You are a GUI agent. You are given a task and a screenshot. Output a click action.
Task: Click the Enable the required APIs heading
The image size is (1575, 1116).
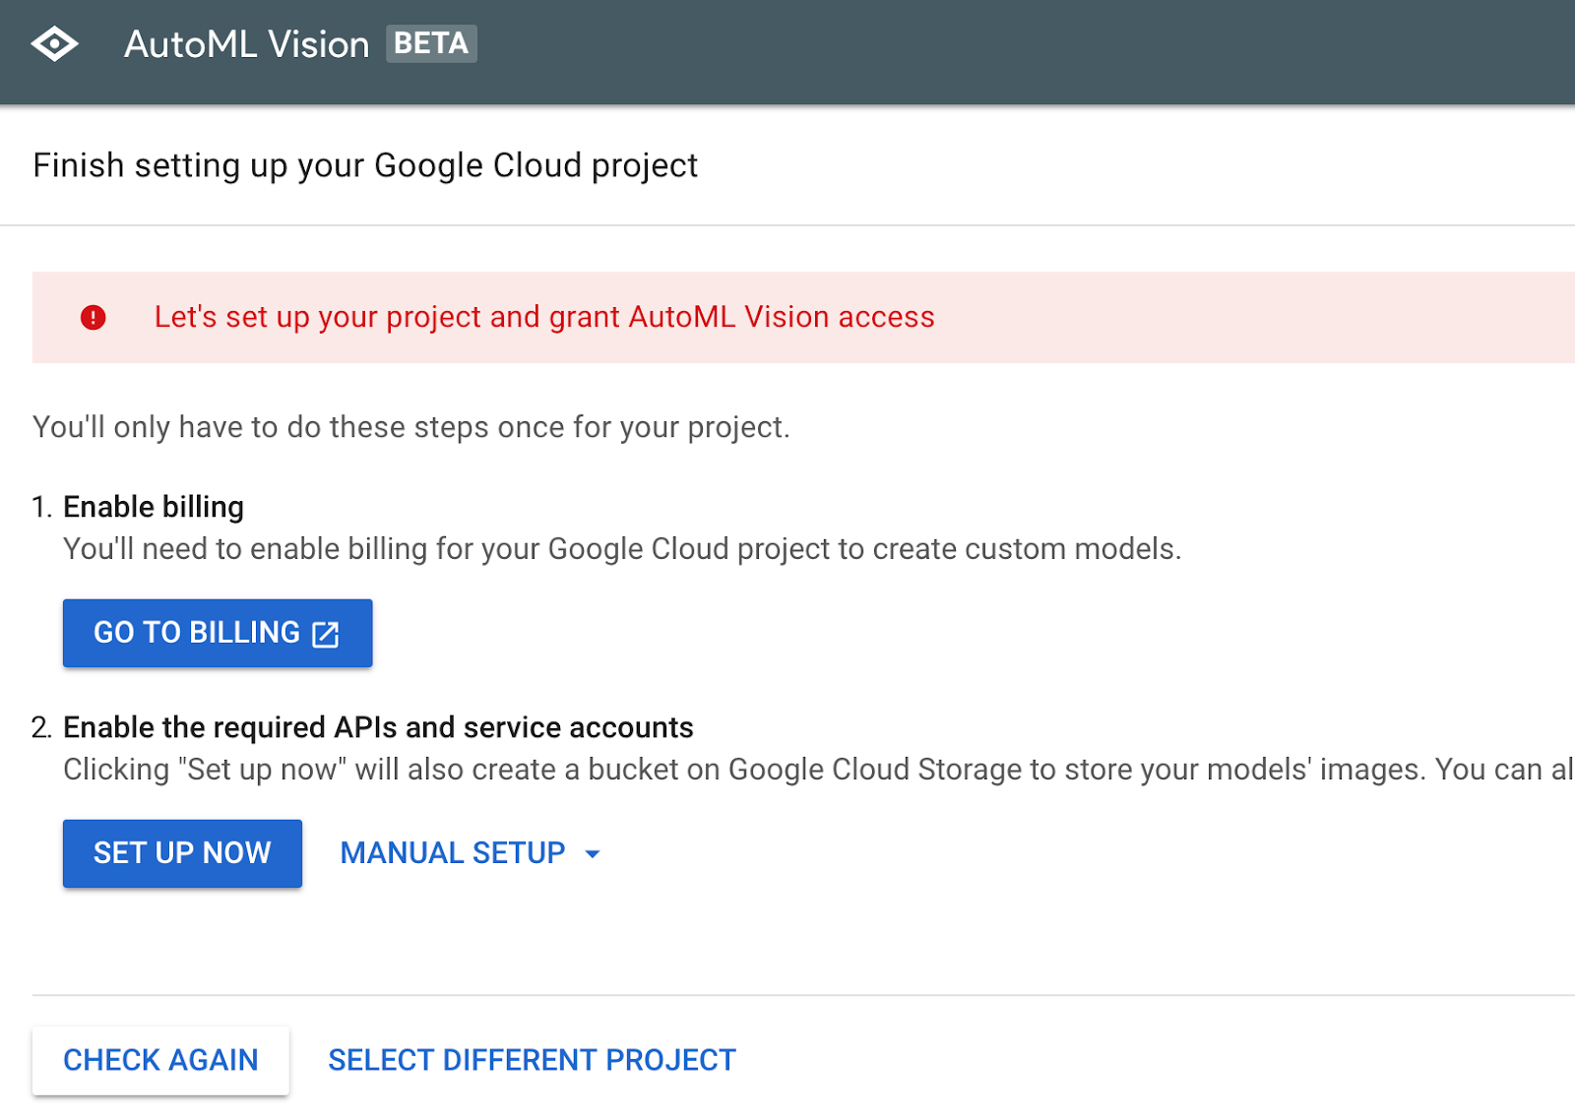(378, 727)
